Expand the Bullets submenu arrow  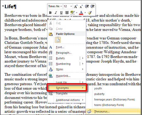click(x=83, y=58)
